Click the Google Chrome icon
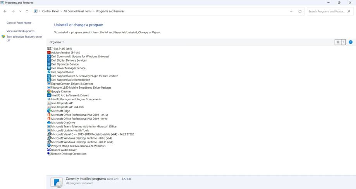The height and width of the screenshot is (189, 356). tap(49, 91)
